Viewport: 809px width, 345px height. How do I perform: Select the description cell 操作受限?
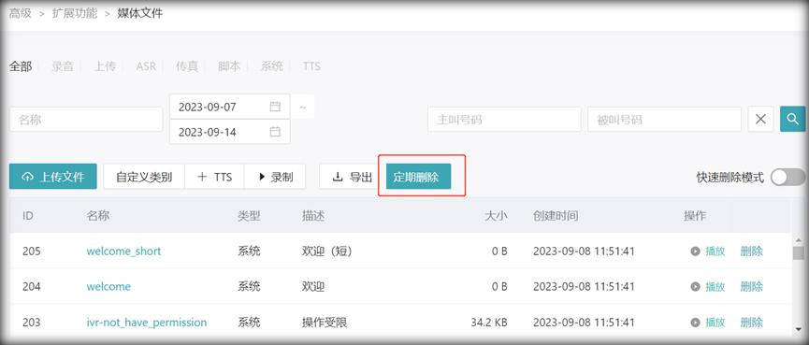point(325,323)
